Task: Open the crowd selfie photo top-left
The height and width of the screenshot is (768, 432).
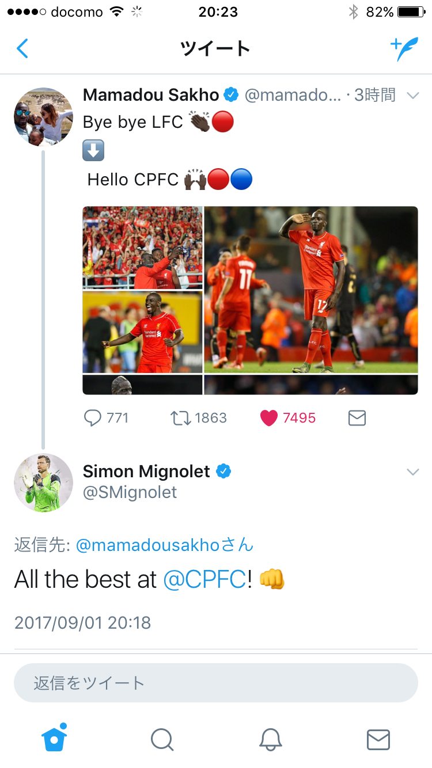Action: point(142,248)
